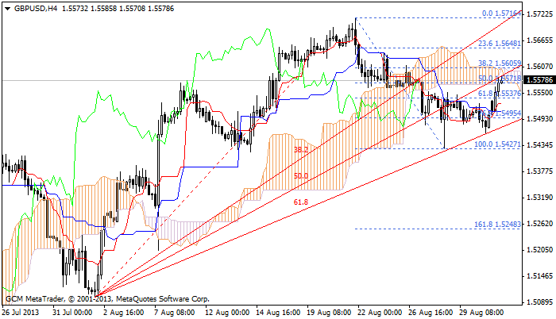The image size is (556, 319).
Task: Open the dropdown triangle beside GBPUSD,H4
Action: click(x=8, y=9)
